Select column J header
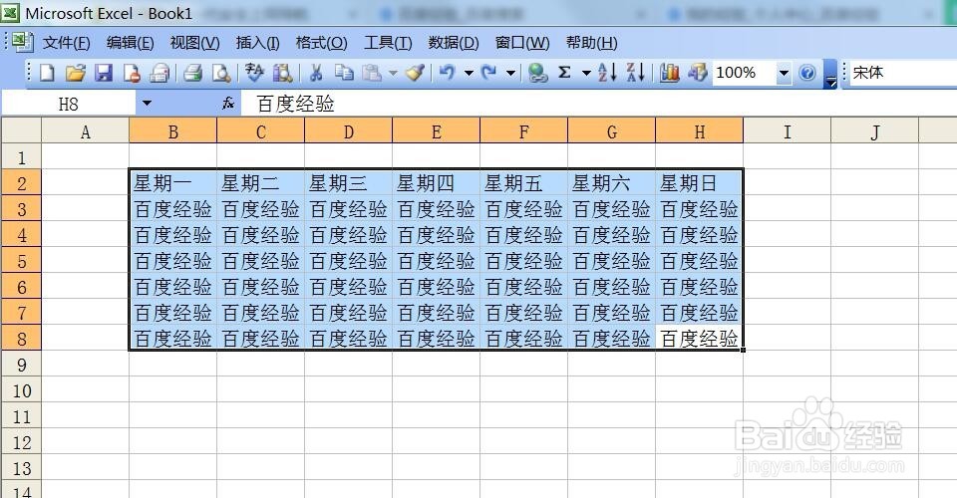This screenshot has width=957, height=498. [x=875, y=131]
